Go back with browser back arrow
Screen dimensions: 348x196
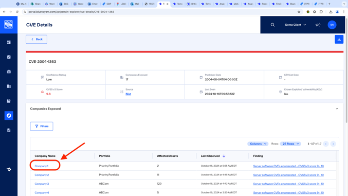point(4,12)
